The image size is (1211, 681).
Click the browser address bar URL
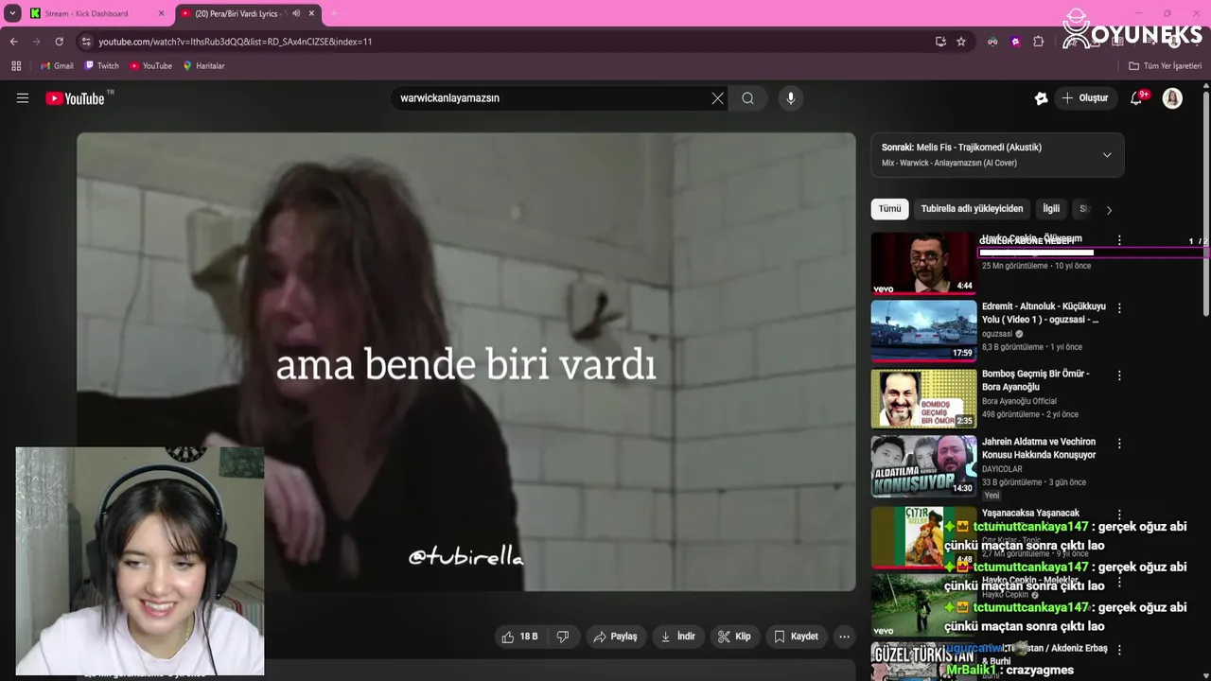[236, 42]
